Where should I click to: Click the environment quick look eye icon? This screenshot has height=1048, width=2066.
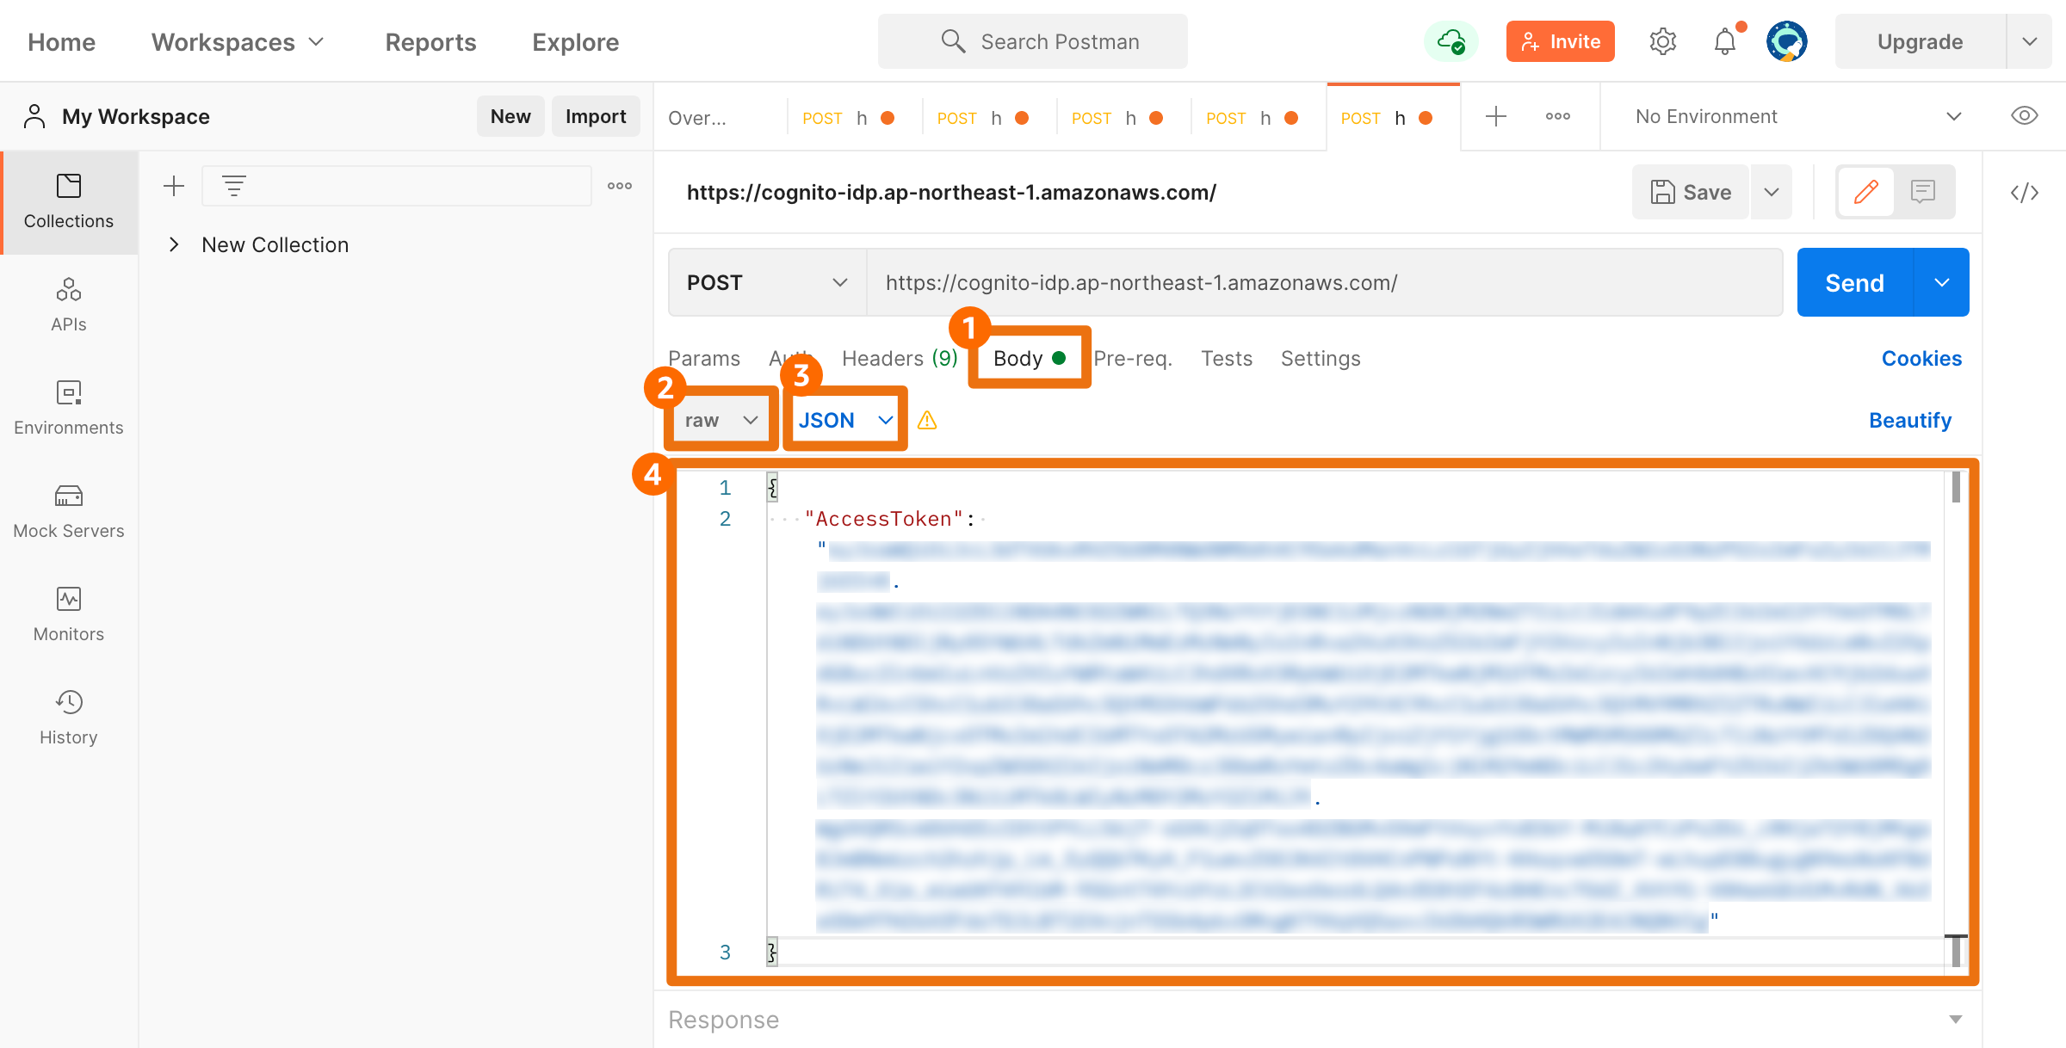[x=2025, y=116]
